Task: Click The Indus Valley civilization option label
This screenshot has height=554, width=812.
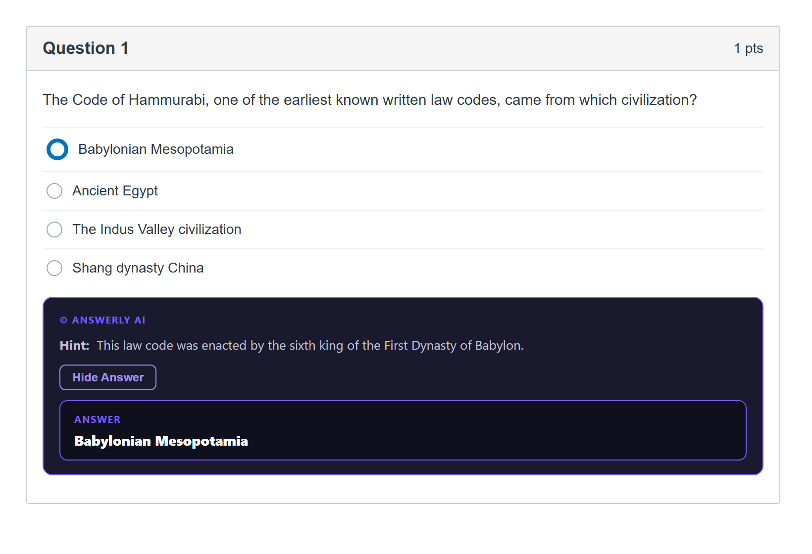Action: [x=157, y=230]
